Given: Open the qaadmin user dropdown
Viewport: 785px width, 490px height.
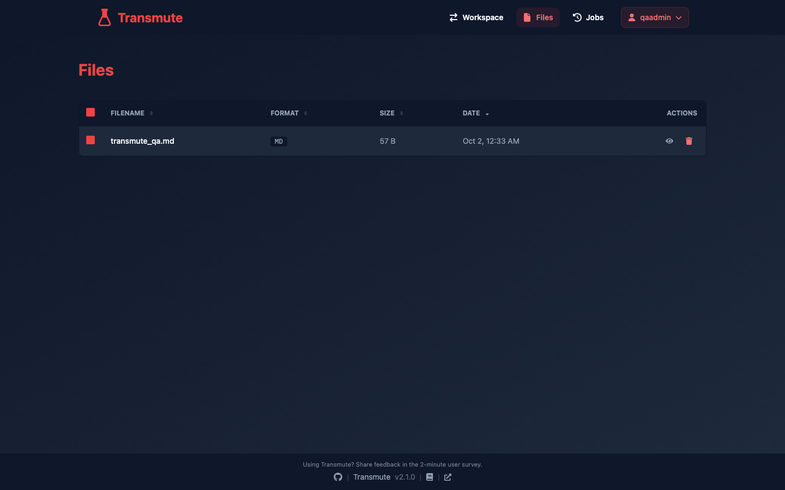Looking at the screenshot, I should click(x=655, y=17).
